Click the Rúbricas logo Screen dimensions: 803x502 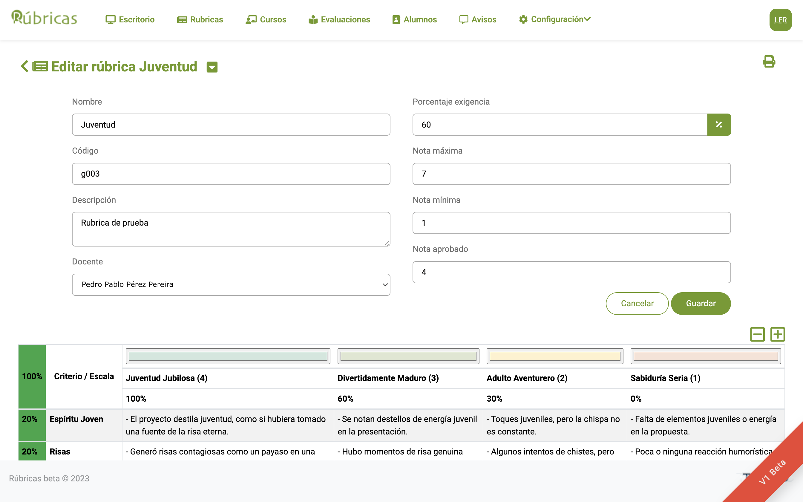(x=44, y=18)
